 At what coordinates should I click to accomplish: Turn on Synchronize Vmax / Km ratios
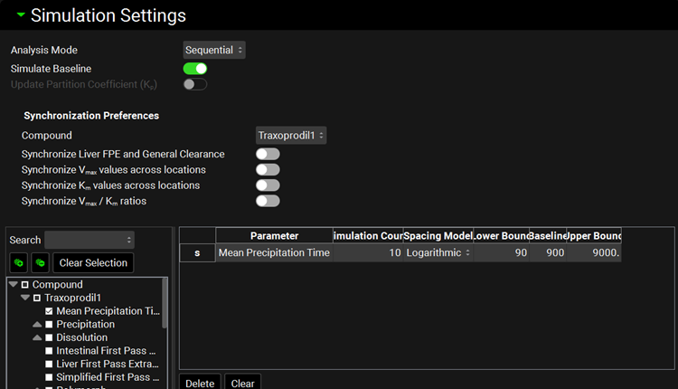(x=268, y=201)
